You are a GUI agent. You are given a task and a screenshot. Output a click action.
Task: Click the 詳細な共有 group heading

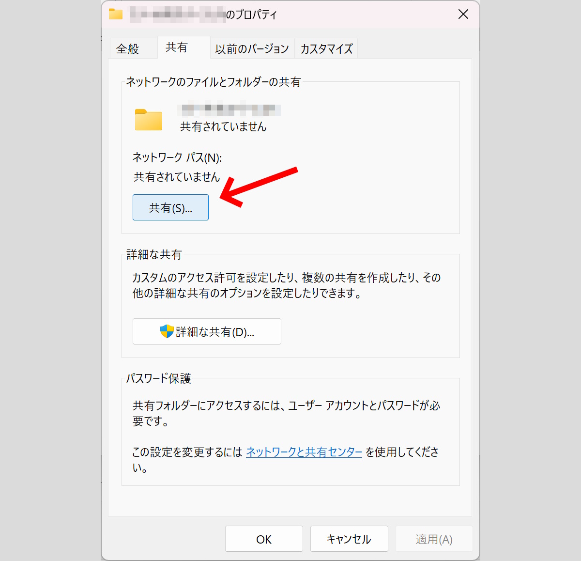[154, 254]
